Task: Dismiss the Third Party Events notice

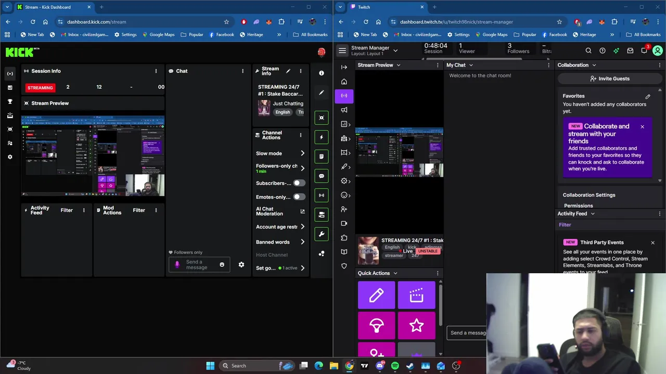Action: click(x=652, y=243)
